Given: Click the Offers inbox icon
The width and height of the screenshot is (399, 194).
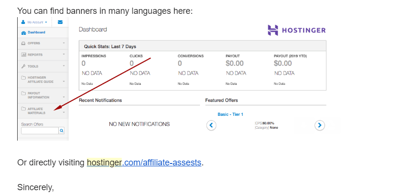Looking at the screenshot, I should pyautogui.click(x=24, y=43).
